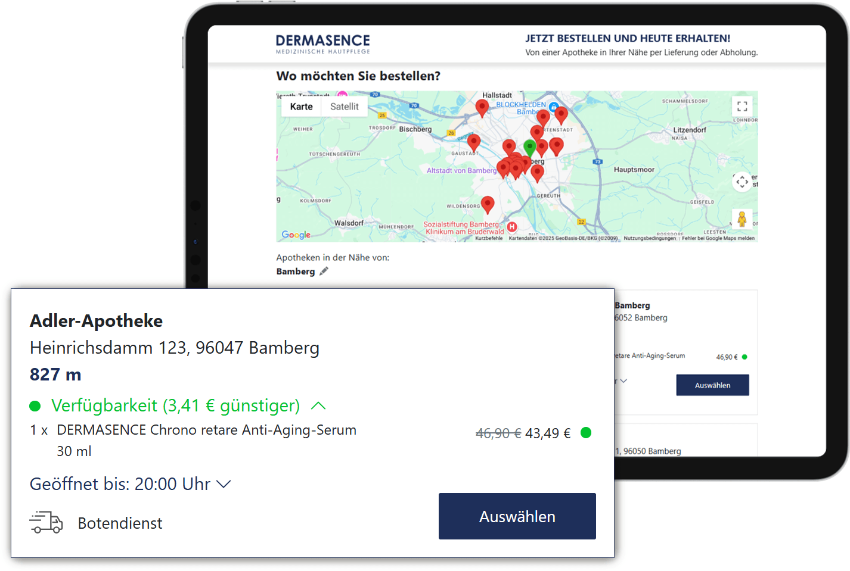Toggle fullscreen view on the map
The image size is (850, 571).
pyautogui.click(x=742, y=107)
